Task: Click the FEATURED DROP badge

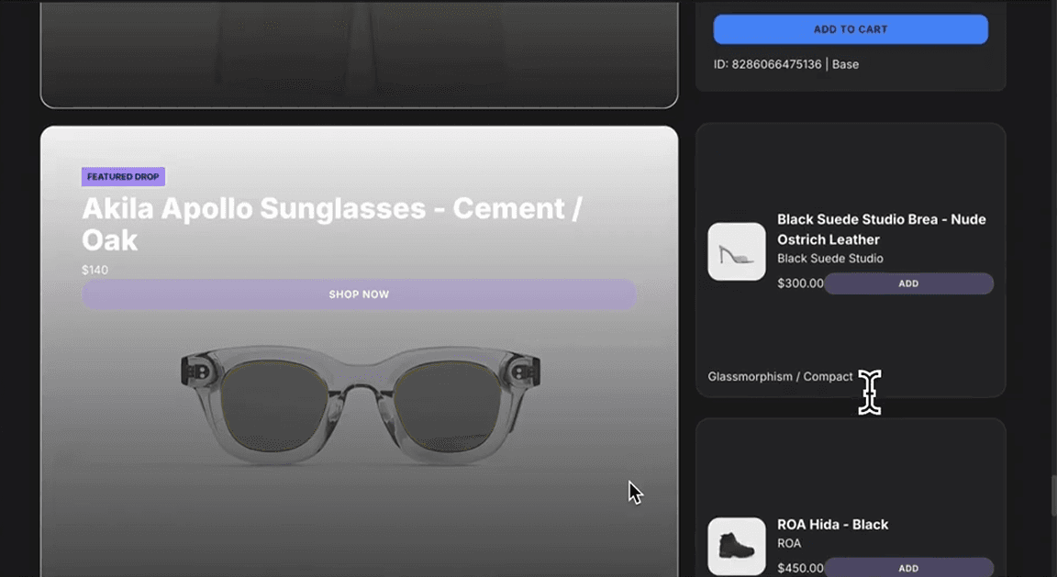Action: pyautogui.click(x=123, y=177)
